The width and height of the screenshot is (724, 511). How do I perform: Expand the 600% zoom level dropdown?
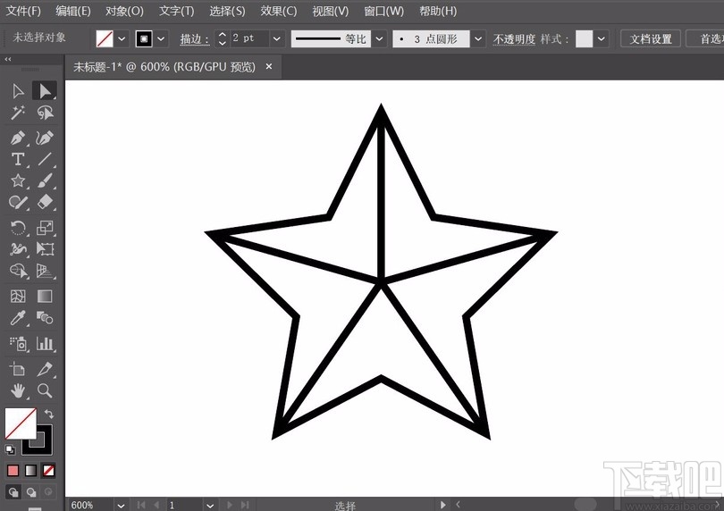click(121, 505)
